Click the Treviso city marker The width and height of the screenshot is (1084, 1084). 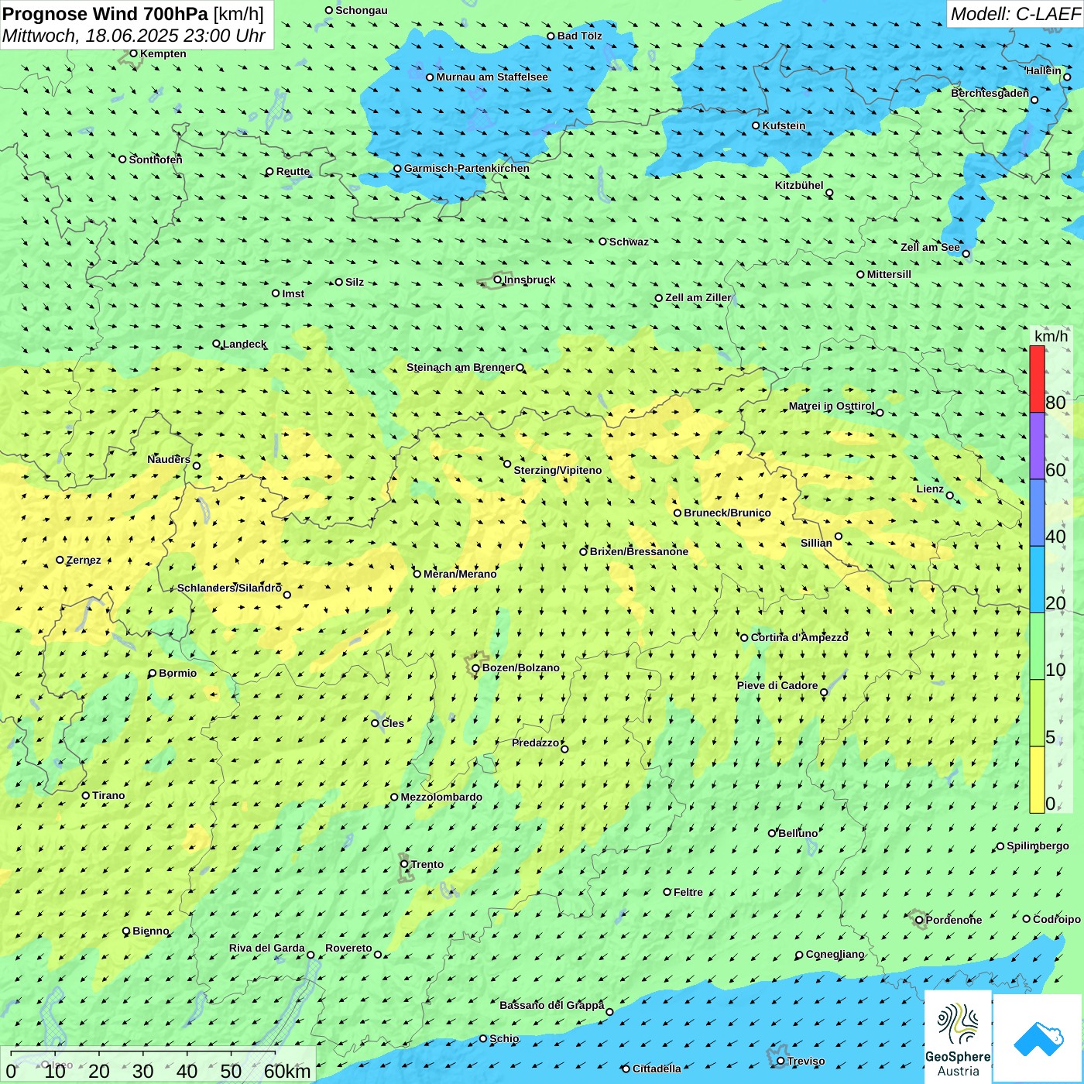(x=780, y=1061)
